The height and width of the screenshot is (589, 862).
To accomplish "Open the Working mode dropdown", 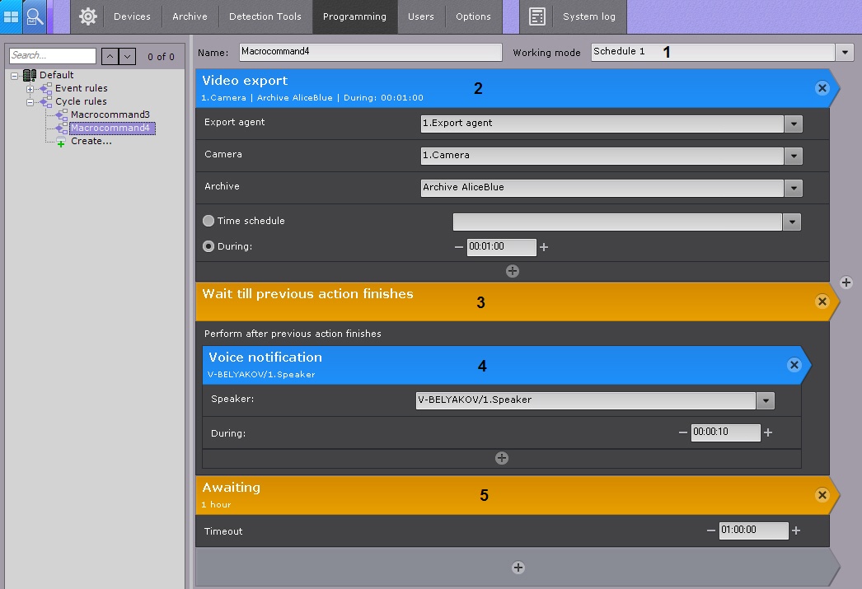I will (x=845, y=52).
